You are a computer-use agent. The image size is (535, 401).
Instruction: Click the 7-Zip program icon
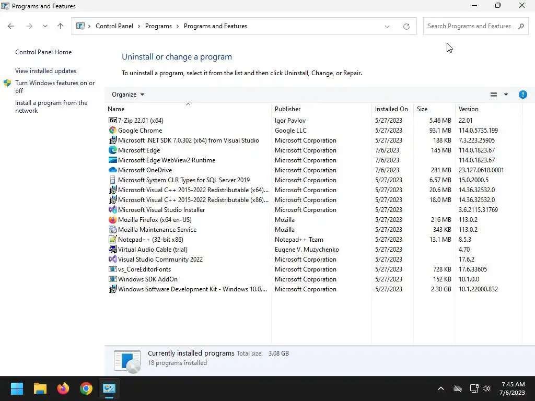click(113, 121)
